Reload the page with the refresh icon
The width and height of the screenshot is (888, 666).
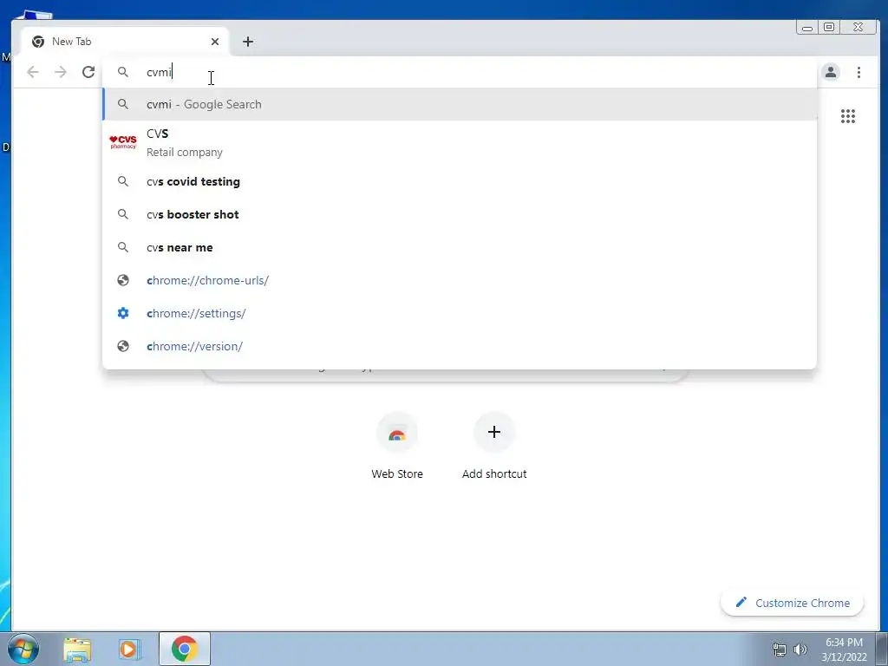(88, 72)
